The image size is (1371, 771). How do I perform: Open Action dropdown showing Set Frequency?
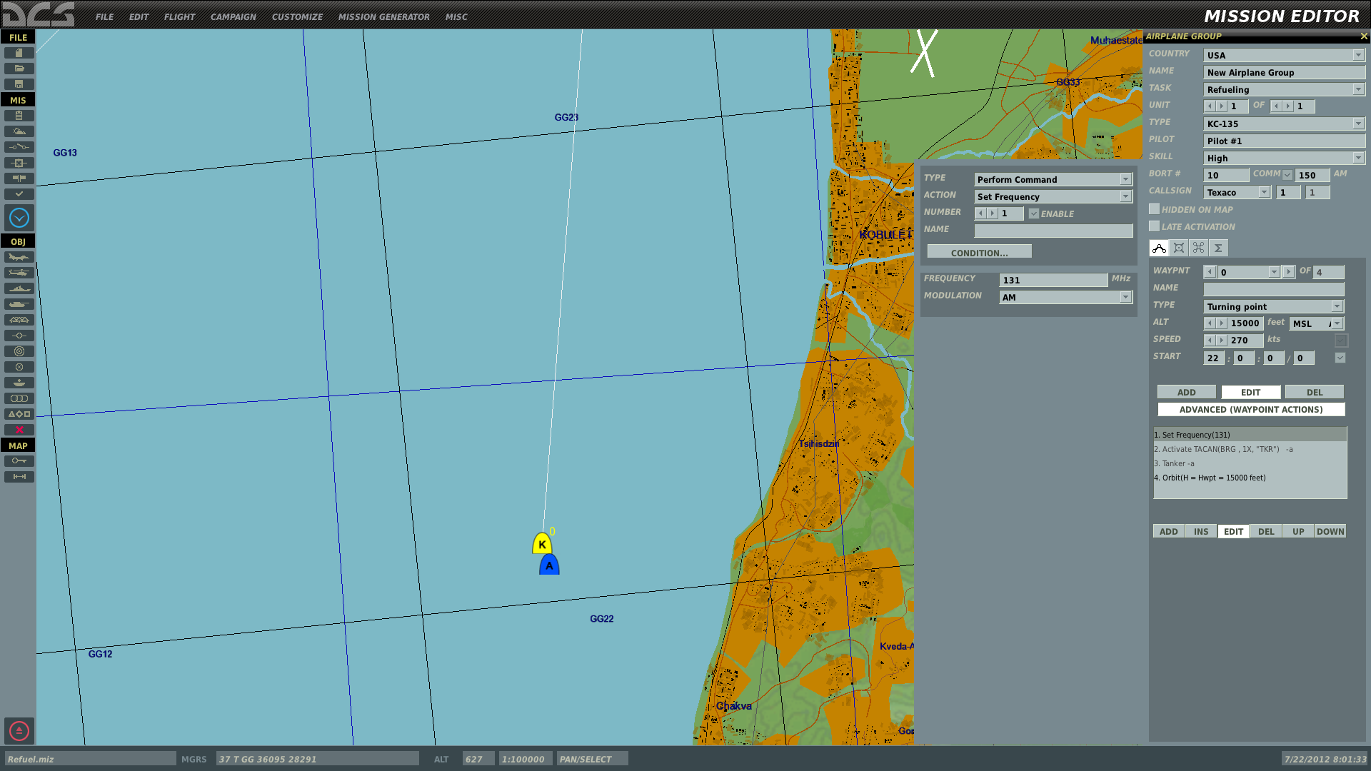coord(1053,196)
